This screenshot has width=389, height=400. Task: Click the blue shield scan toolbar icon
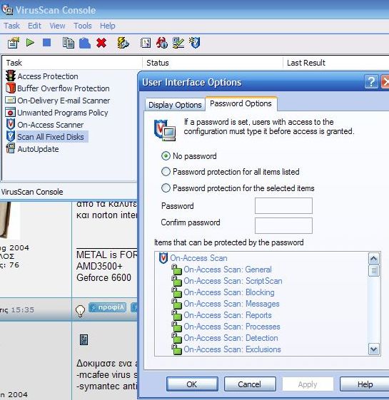click(195, 43)
